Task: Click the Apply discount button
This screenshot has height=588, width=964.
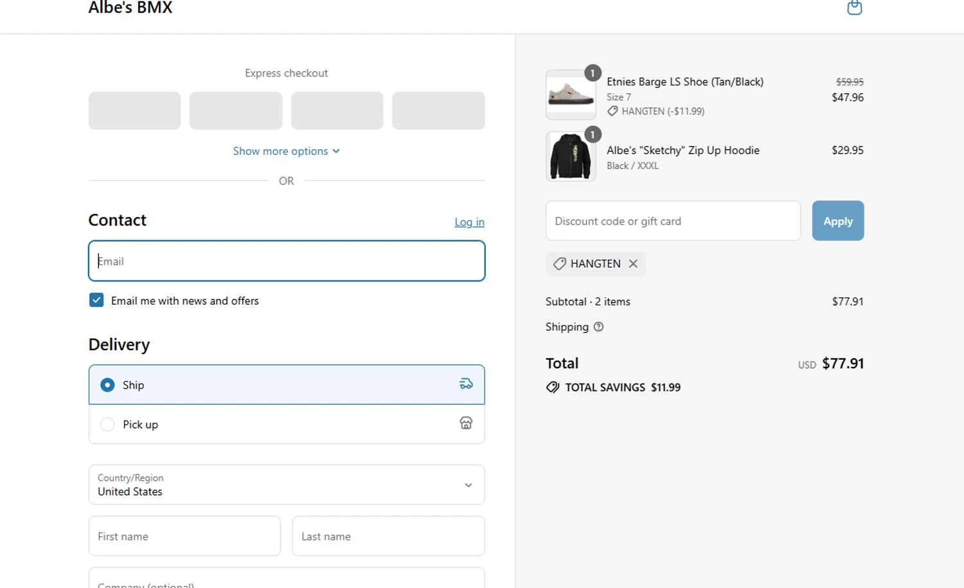Action: [x=838, y=221]
